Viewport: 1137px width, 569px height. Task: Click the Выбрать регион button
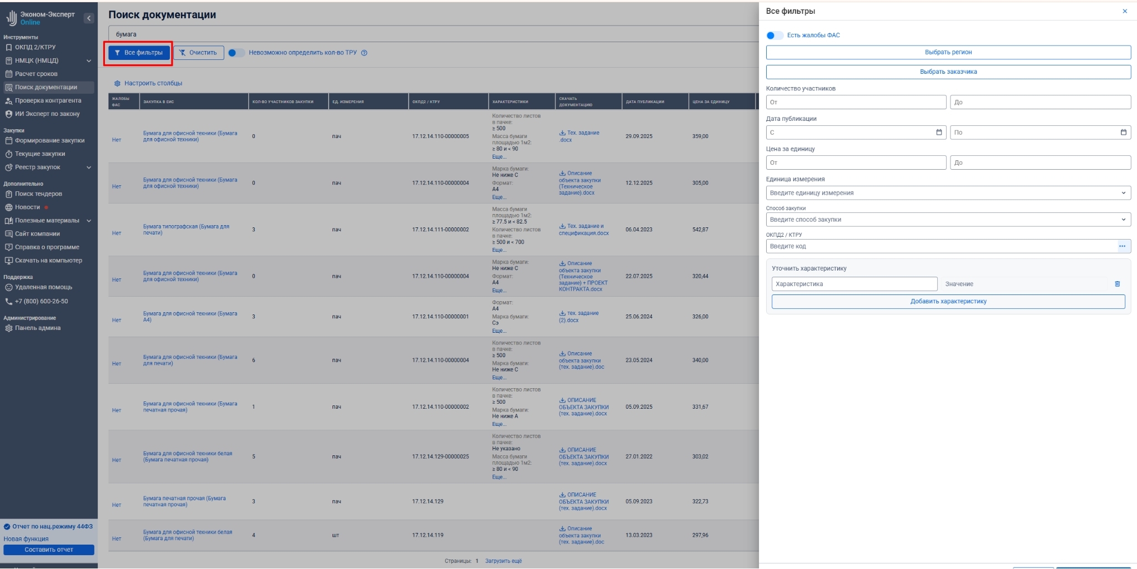[948, 52]
